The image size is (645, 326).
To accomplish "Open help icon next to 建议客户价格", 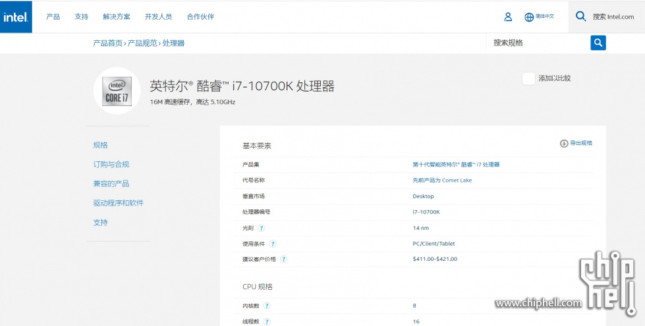I will click(x=283, y=259).
